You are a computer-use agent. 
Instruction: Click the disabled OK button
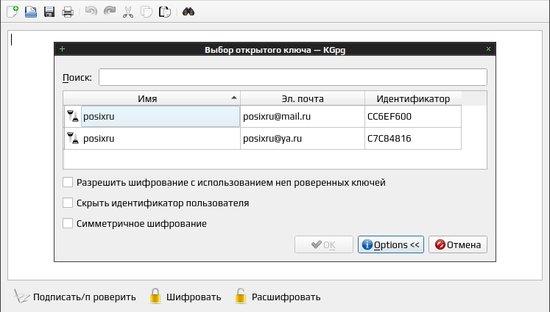tap(324, 244)
